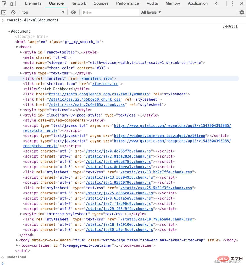Open the All levels dropdown
Viewport: 246px width, 268px height.
[x=151, y=12]
